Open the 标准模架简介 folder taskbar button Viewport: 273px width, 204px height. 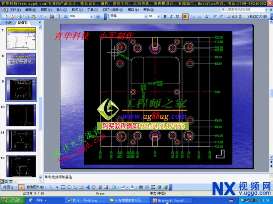click(x=128, y=201)
